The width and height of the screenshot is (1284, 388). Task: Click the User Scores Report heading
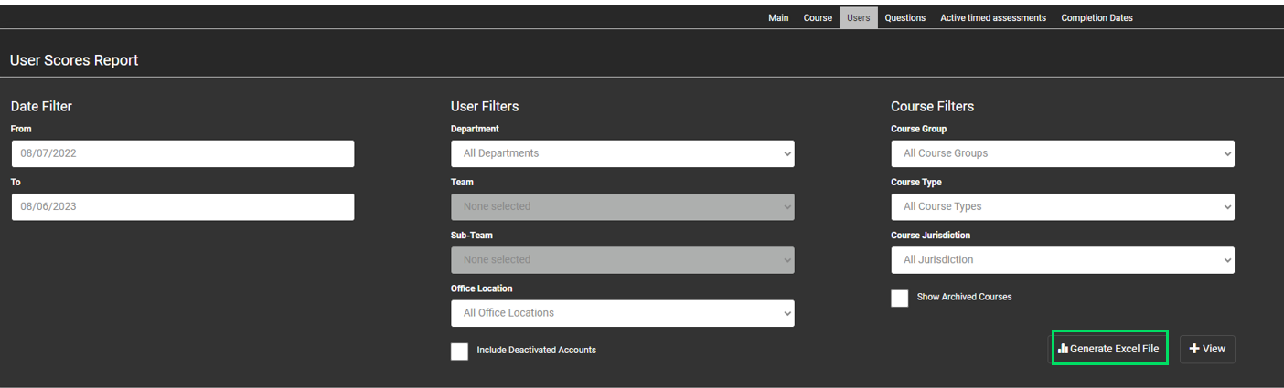[x=74, y=60]
